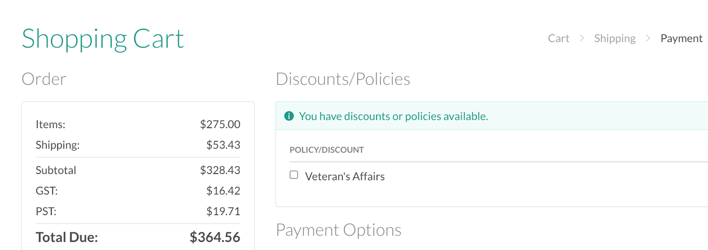The image size is (708, 250).
Task: Enable the Veteran's Affairs checkbox
Action: (x=294, y=175)
